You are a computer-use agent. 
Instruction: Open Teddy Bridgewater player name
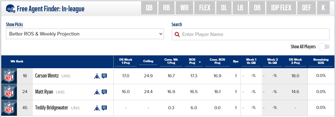(x=51, y=108)
